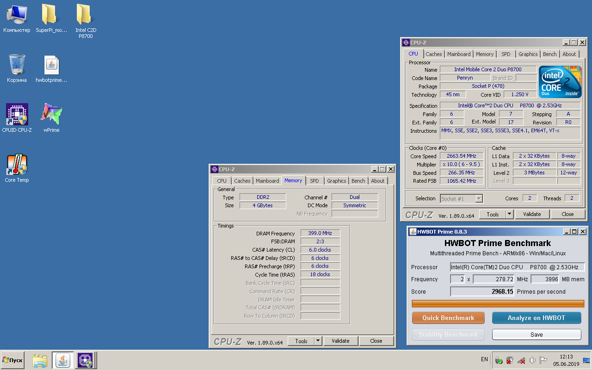Switch to About tab in CPU window
This screenshot has height=370, width=592.
[569, 54]
